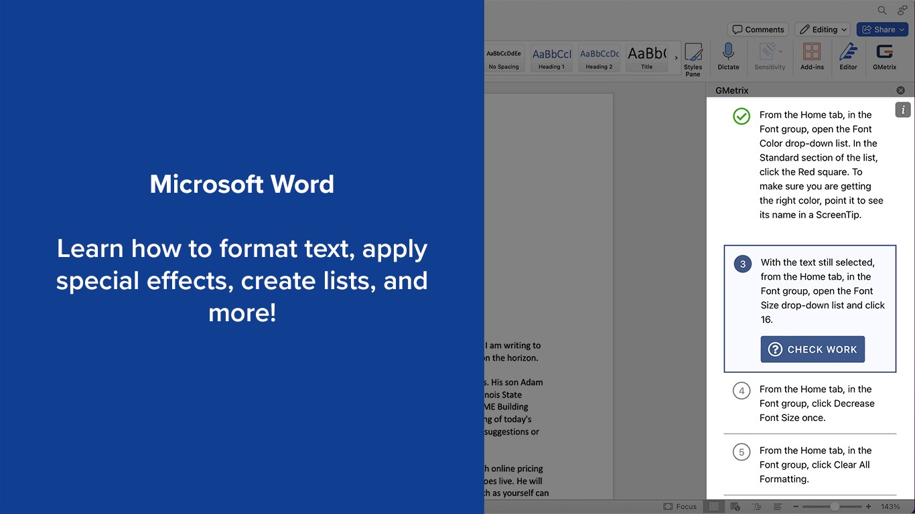The height and width of the screenshot is (514, 915).
Task: Apply the Heading 2 style
Action: click(599, 58)
